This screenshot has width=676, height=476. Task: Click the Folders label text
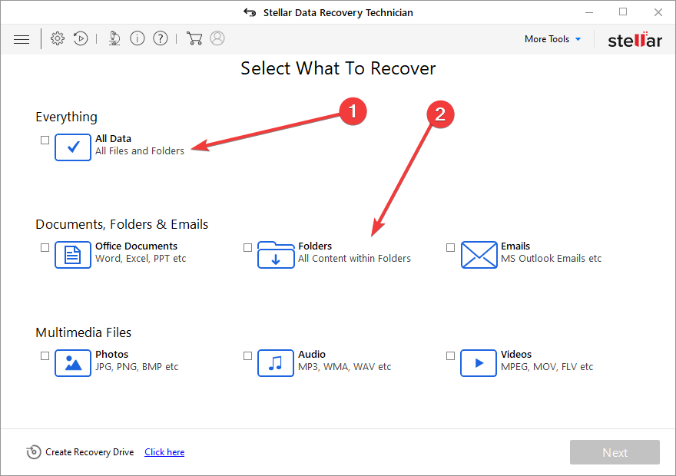[315, 246]
